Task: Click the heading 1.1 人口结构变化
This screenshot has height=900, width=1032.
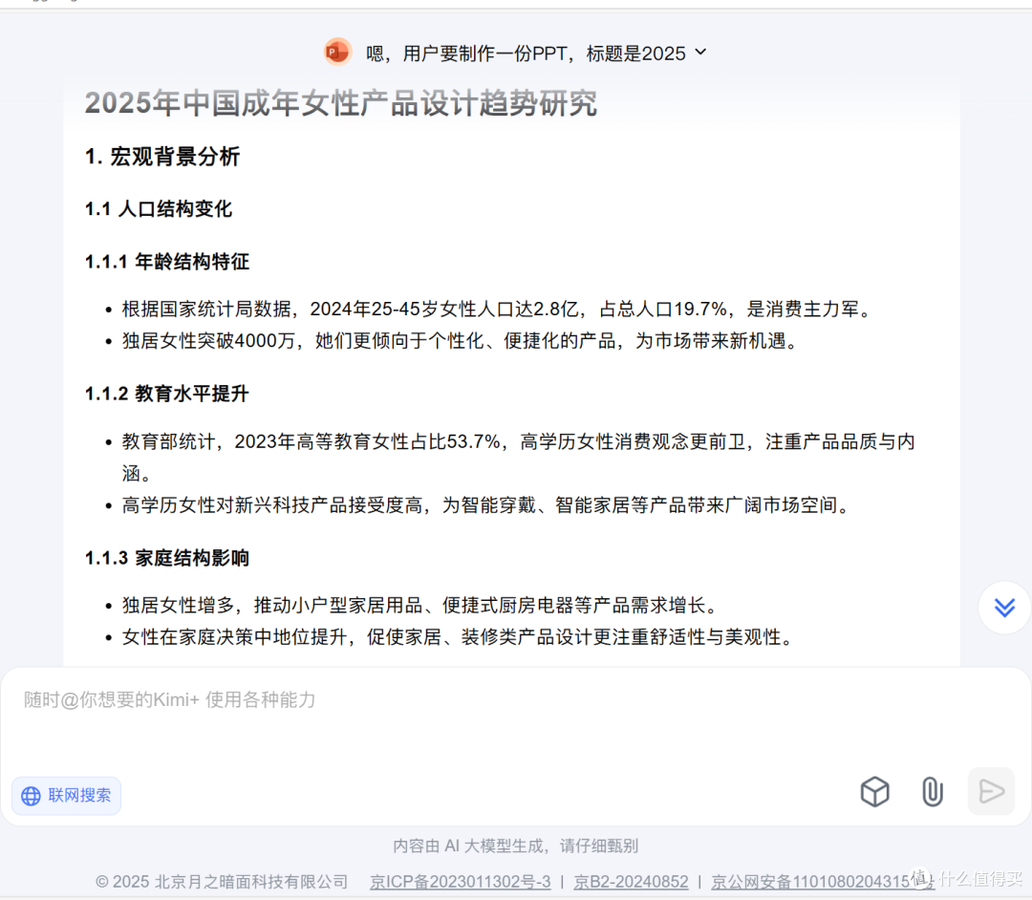Action: tap(159, 209)
